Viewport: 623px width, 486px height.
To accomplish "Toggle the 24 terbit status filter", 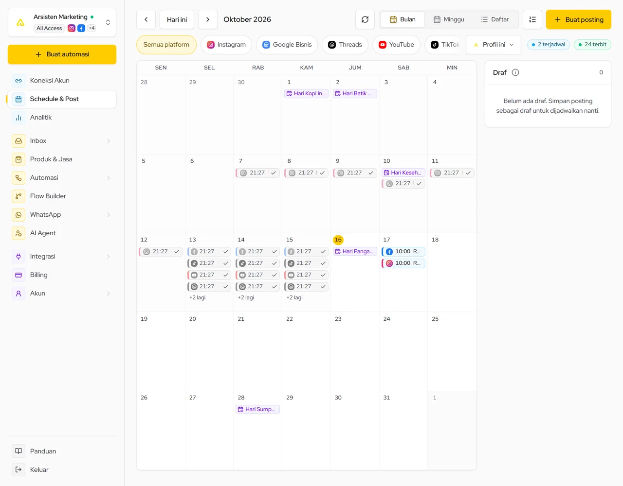I will [x=592, y=45].
